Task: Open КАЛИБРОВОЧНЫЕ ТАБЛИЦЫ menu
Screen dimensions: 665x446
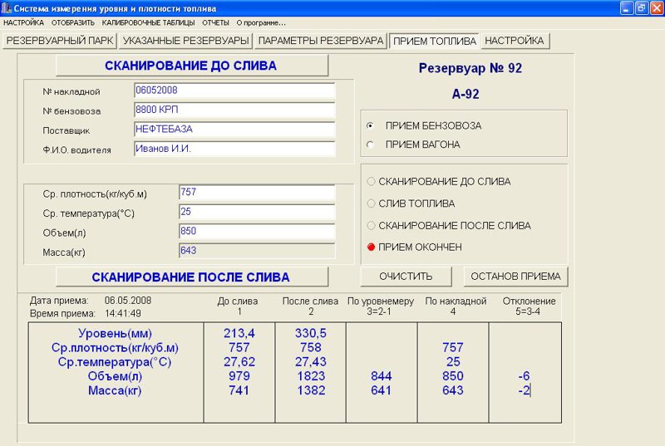Action: click(148, 22)
